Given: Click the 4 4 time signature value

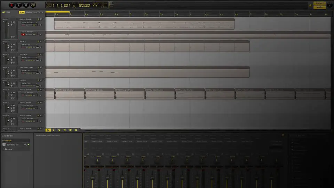Looking at the screenshot, I should (x=95, y=5).
